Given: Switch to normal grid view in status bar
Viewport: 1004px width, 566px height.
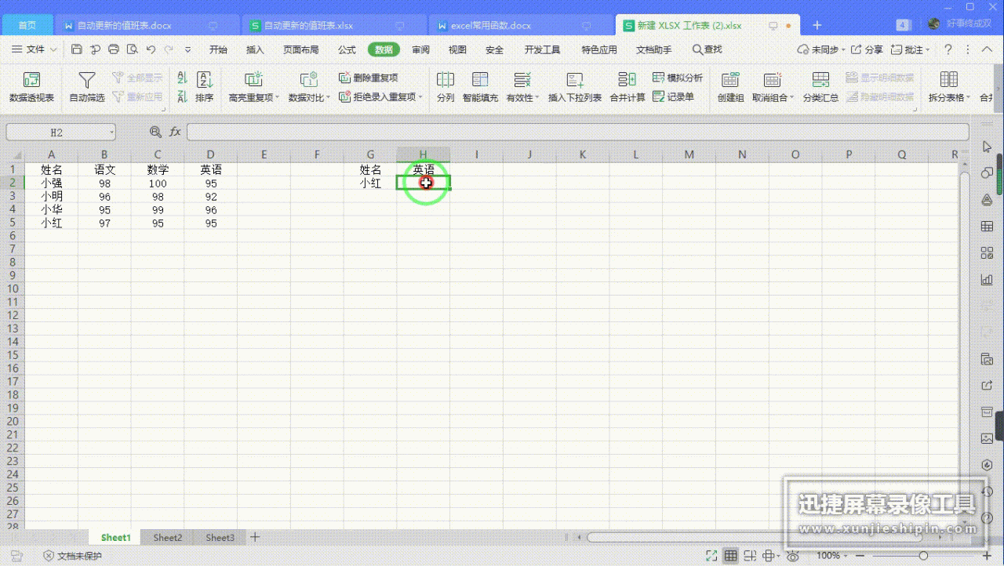Looking at the screenshot, I should coord(731,556).
